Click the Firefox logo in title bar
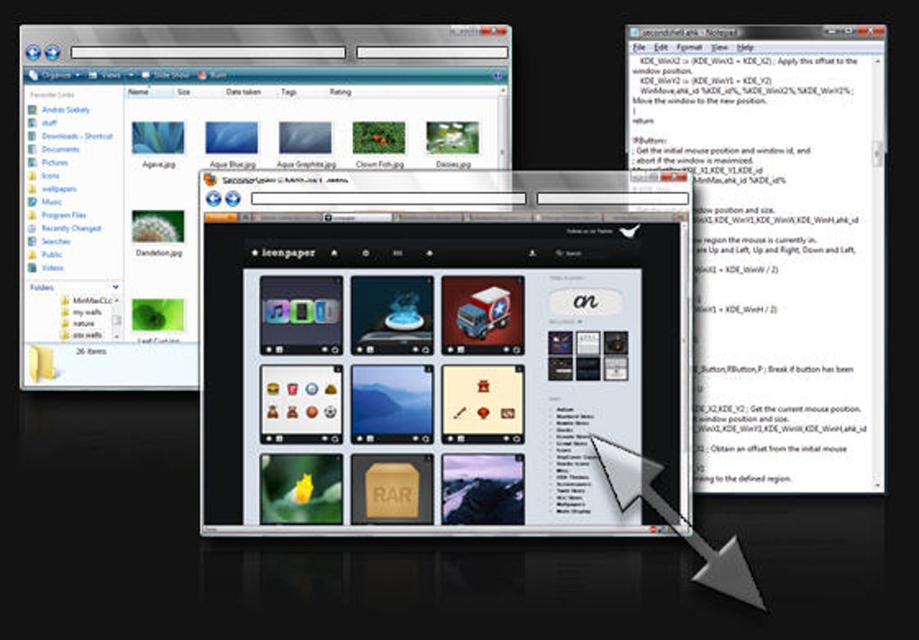Viewport: 919px width, 640px height. [211, 180]
